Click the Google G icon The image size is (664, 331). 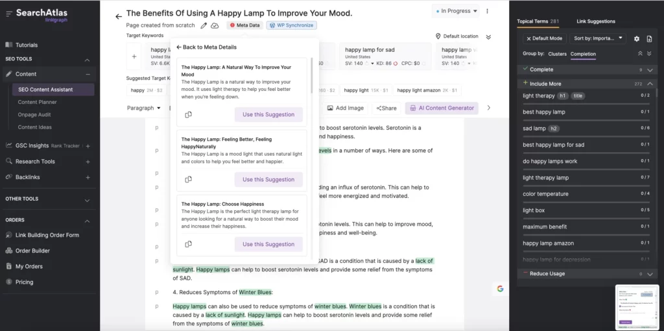click(x=500, y=289)
